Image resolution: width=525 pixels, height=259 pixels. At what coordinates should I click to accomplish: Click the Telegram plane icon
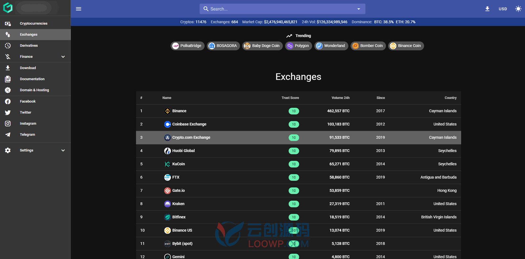click(8, 135)
